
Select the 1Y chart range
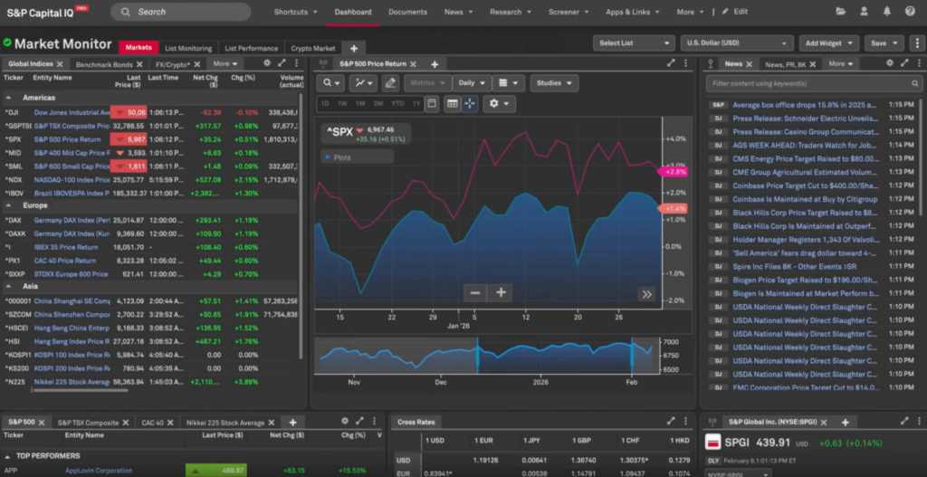coord(416,103)
